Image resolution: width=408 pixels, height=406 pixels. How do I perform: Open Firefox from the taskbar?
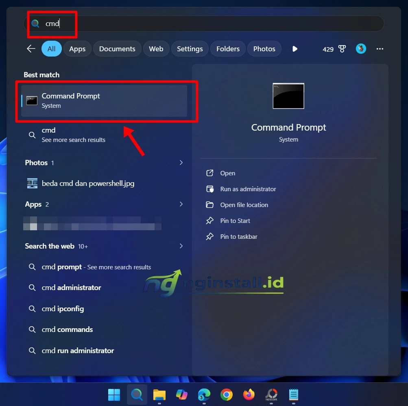[249, 395]
